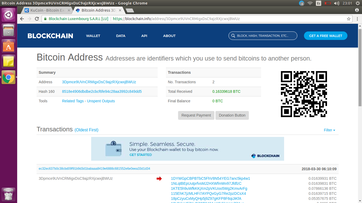Open the yellow Sticky Notes app
The image size is (362, 203).
[x=9, y=62]
